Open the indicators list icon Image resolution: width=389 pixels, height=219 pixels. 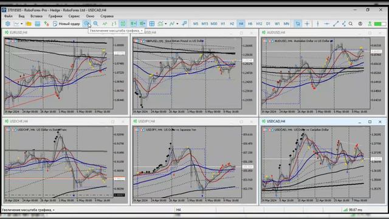point(160,24)
